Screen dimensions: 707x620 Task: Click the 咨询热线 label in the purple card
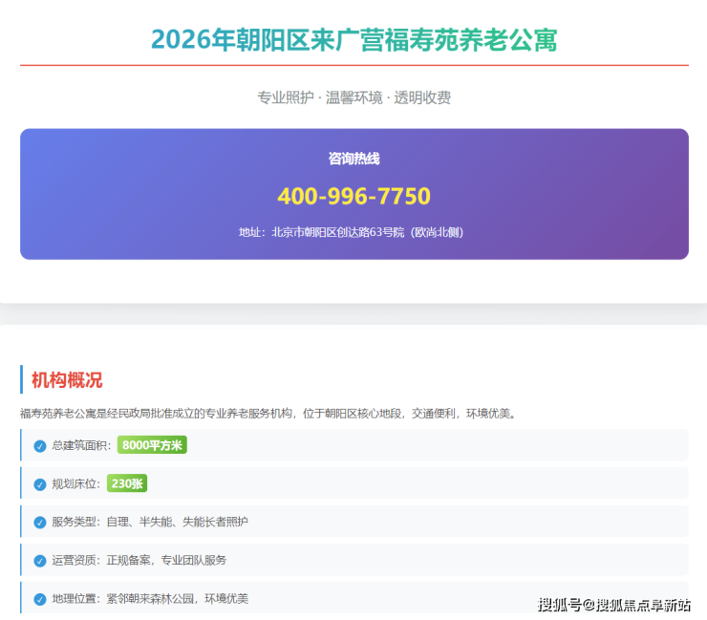[353, 159]
